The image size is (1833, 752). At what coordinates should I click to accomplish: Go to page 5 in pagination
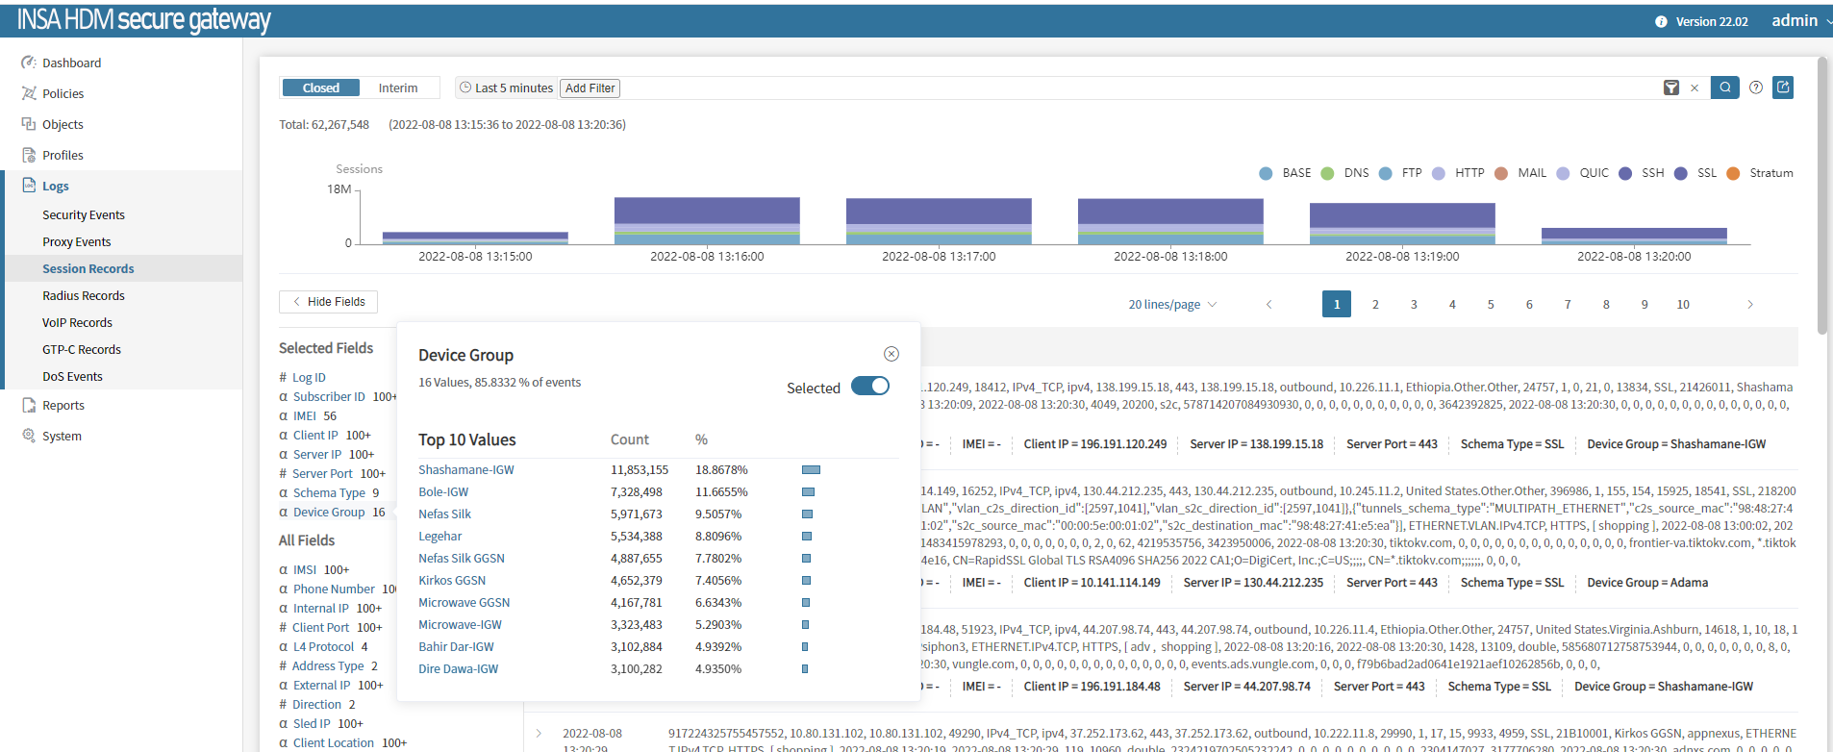[x=1491, y=304]
